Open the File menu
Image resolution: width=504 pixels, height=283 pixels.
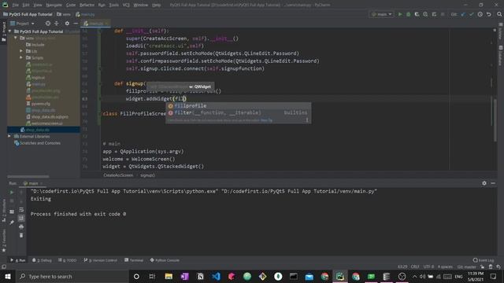click(x=16, y=6)
